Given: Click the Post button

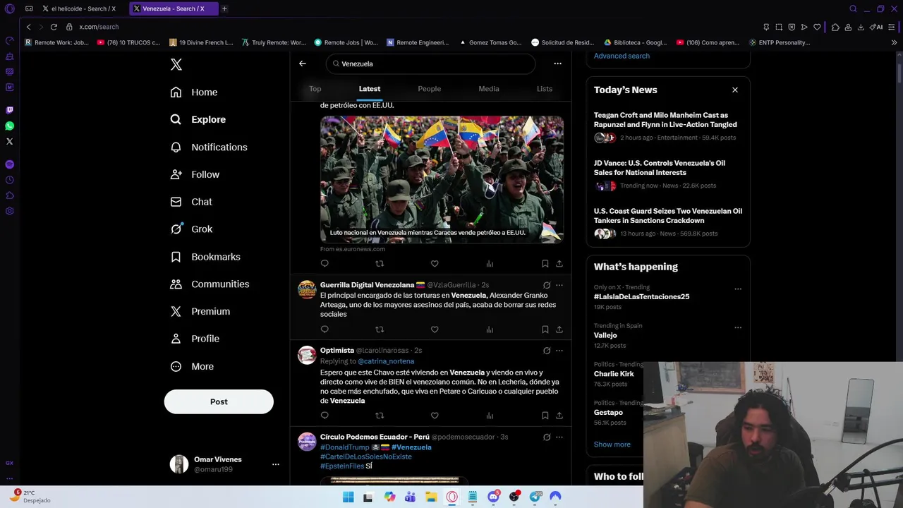Looking at the screenshot, I should point(219,401).
